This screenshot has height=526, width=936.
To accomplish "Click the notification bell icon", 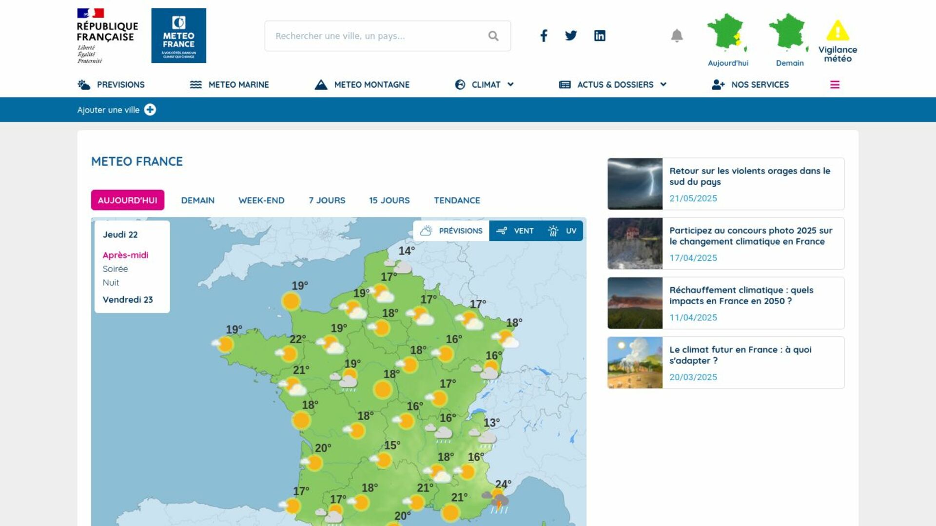I will 677,36.
